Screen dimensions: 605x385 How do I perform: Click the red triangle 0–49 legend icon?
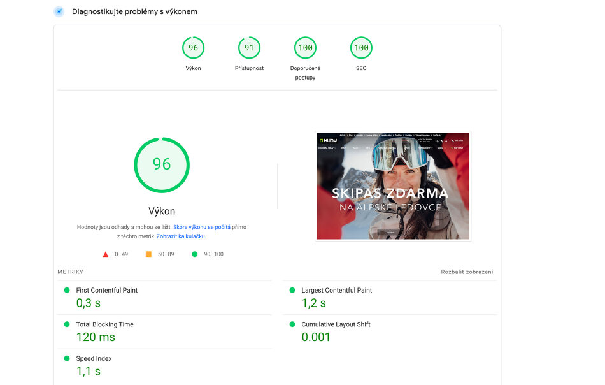(106, 254)
